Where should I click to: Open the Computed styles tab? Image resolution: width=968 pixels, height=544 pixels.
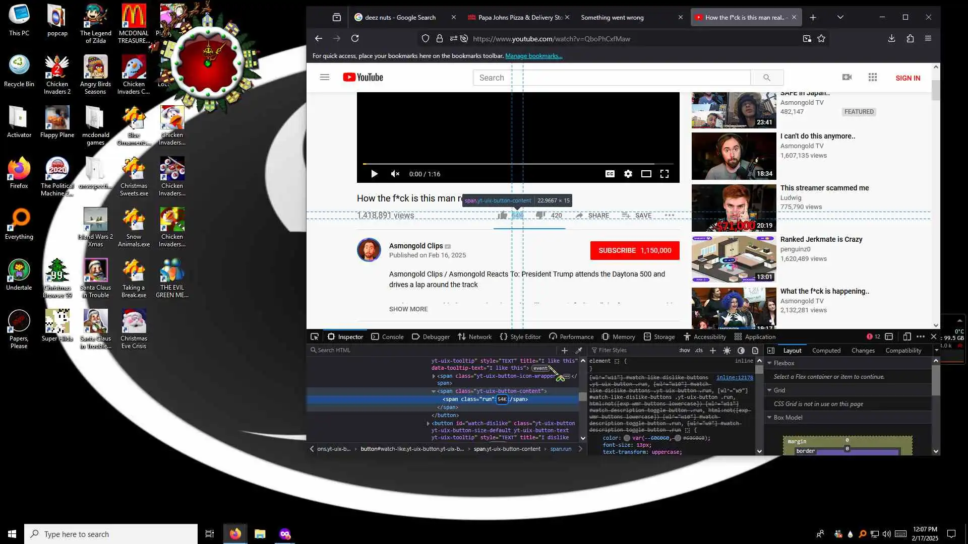[x=826, y=351]
